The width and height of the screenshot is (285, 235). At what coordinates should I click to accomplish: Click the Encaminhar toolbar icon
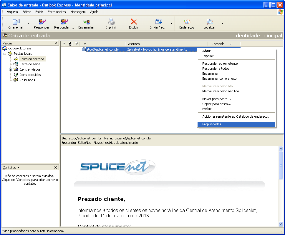87,22
